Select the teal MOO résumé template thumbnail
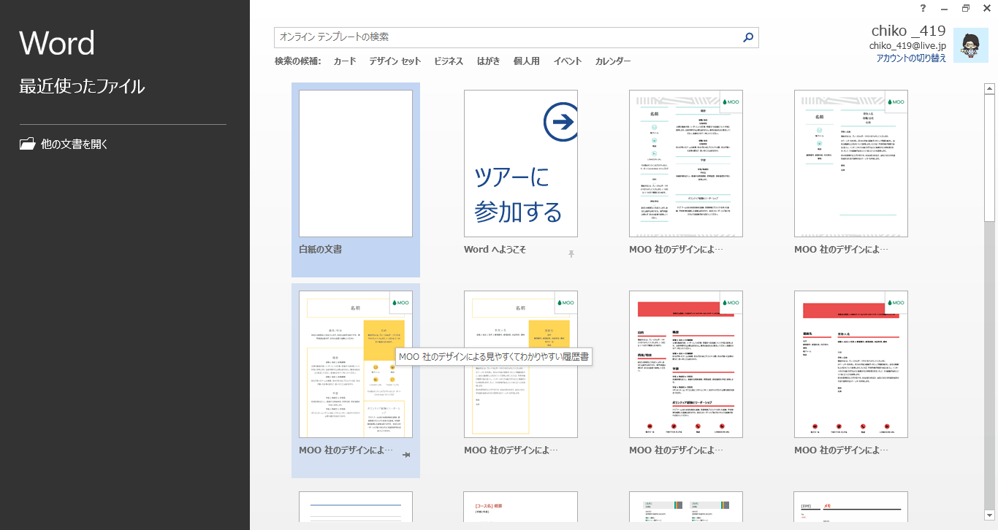Screen dimensions: 998x530 click(686, 164)
